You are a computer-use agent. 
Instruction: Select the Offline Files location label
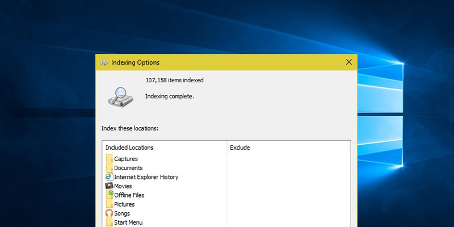coord(129,195)
